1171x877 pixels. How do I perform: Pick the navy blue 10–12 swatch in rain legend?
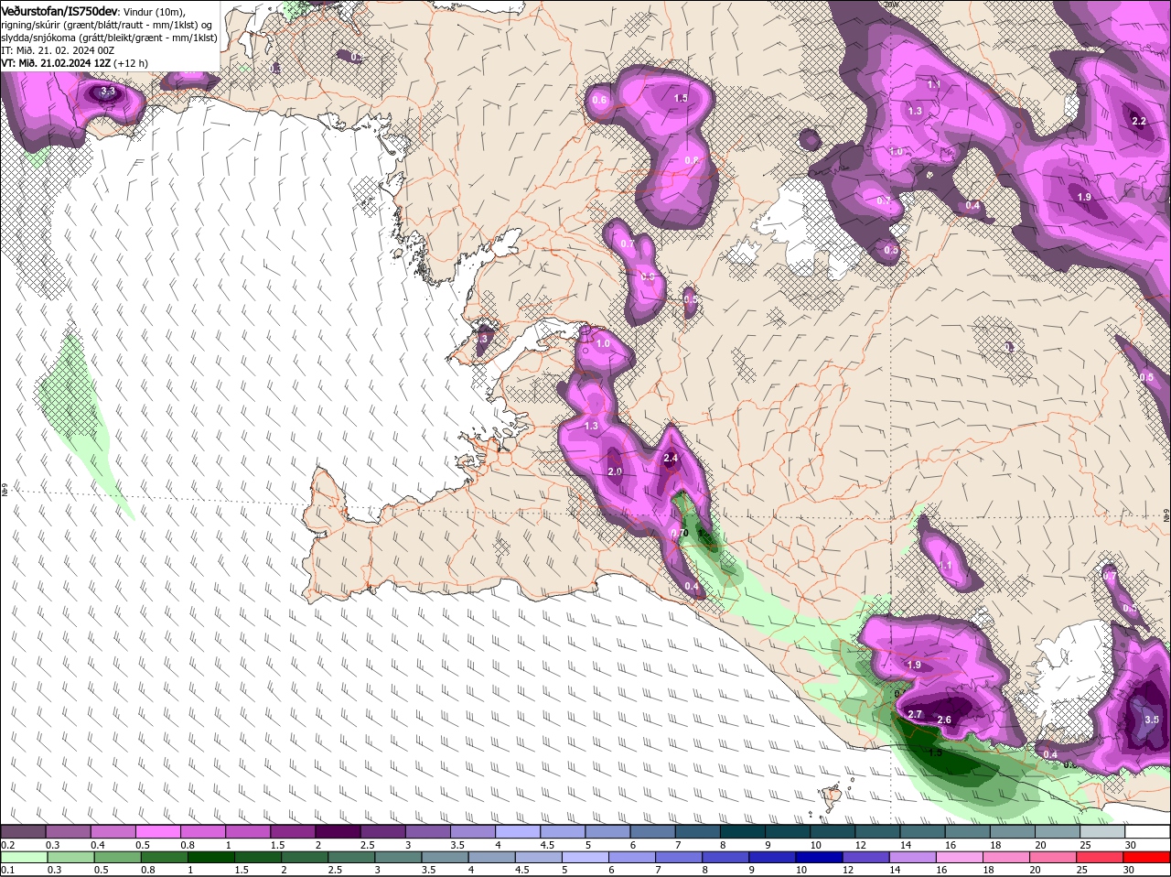tap(821, 857)
